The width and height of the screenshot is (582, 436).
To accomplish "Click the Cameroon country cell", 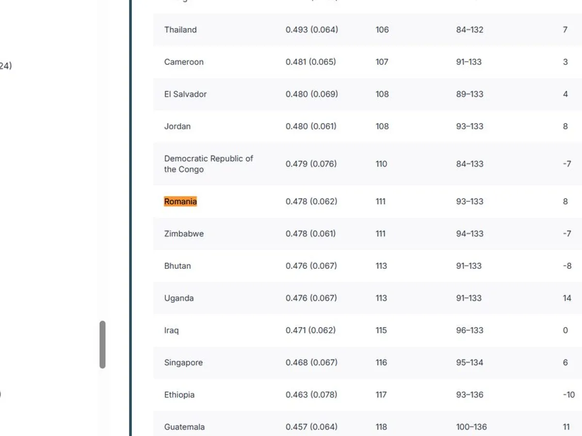I will click(x=184, y=62).
